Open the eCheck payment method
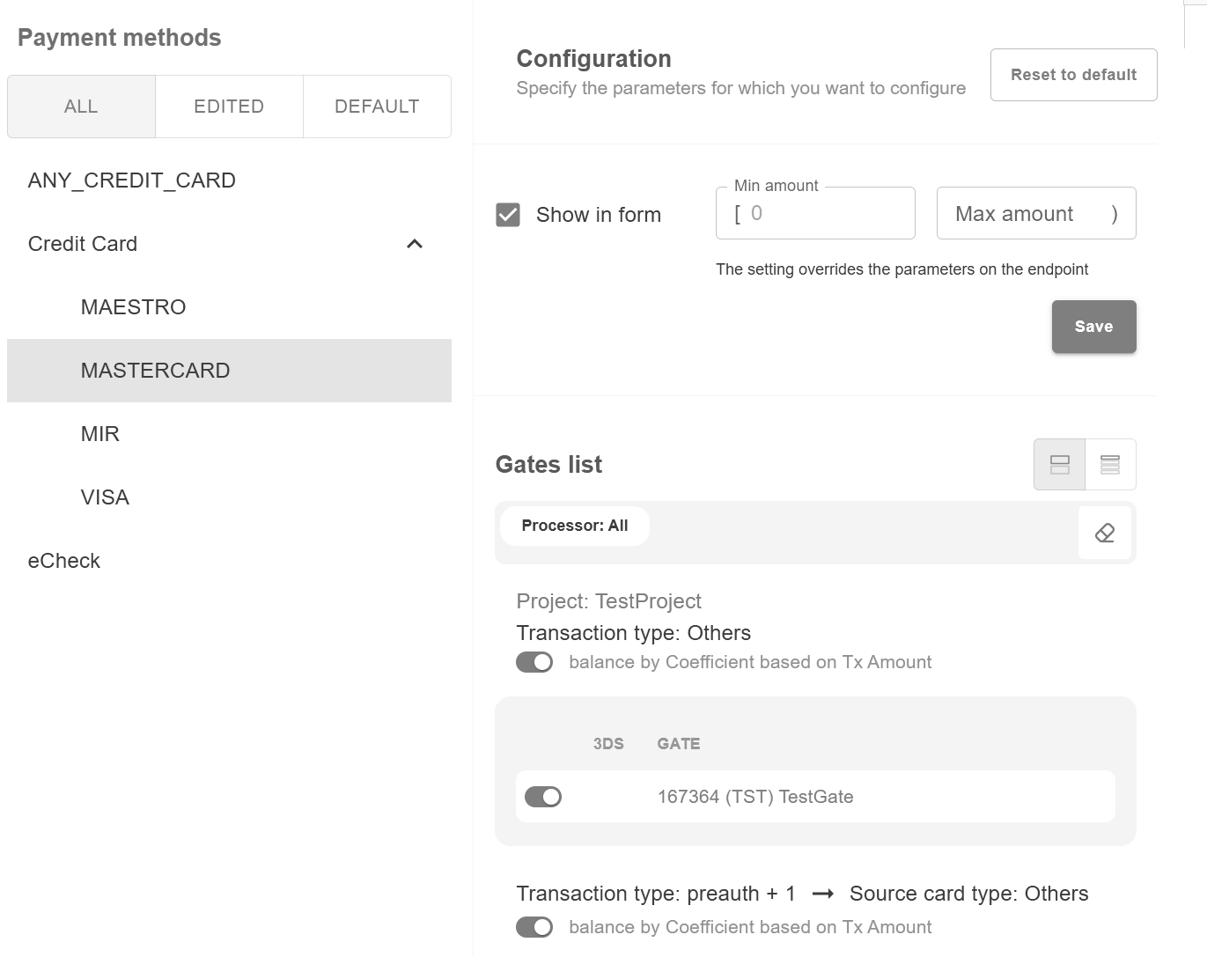 click(64, 561)
